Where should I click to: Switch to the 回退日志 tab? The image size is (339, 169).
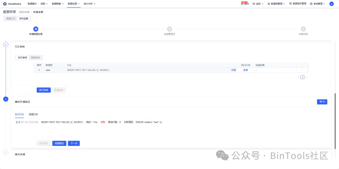[x=33, y=114]
